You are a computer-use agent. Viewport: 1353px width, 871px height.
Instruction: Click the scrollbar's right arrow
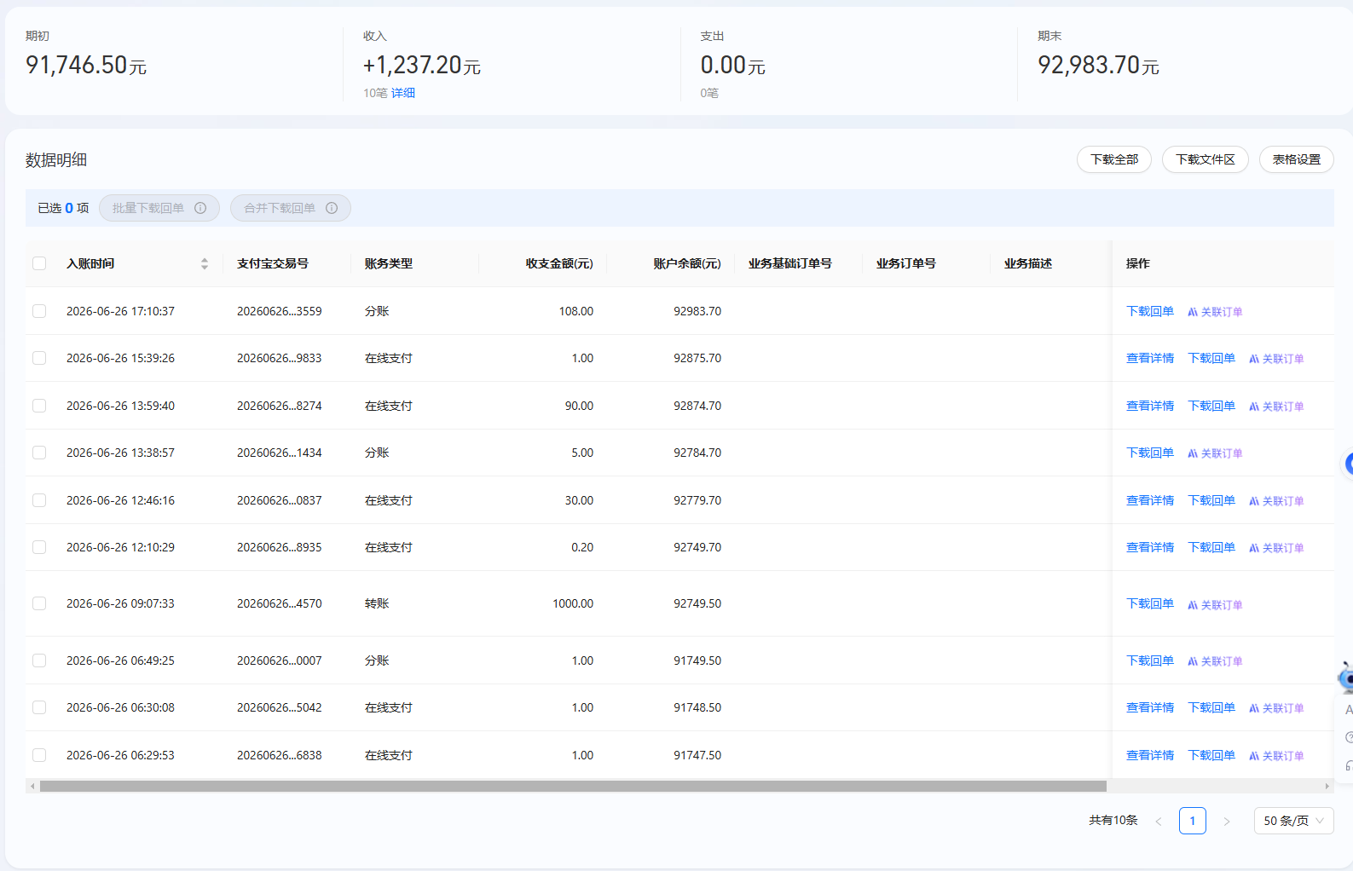pos(1327,786)
